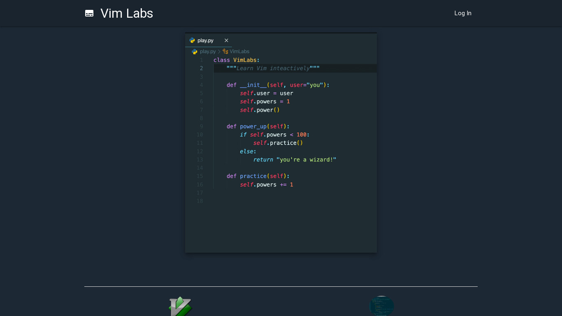Click the Log In link
This screenshot has width=562, height=316.
click(x=463, y=13)
